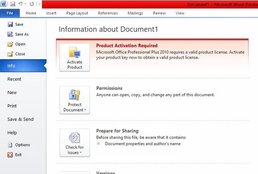Click the Close folder icon in sidebar
This screenshot has height=174, width=258.
[10, 54]
